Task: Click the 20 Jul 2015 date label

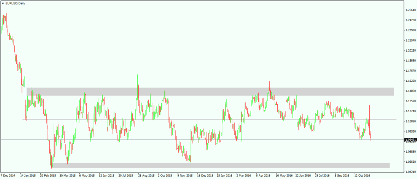Action: [x=126, y=176]
